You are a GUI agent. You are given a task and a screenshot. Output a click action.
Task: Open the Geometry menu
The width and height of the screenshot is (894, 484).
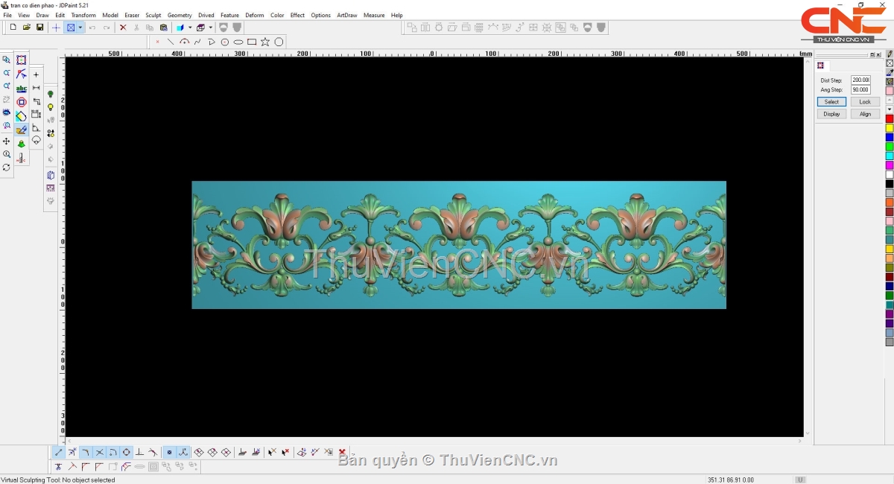[x=180, y=15]
